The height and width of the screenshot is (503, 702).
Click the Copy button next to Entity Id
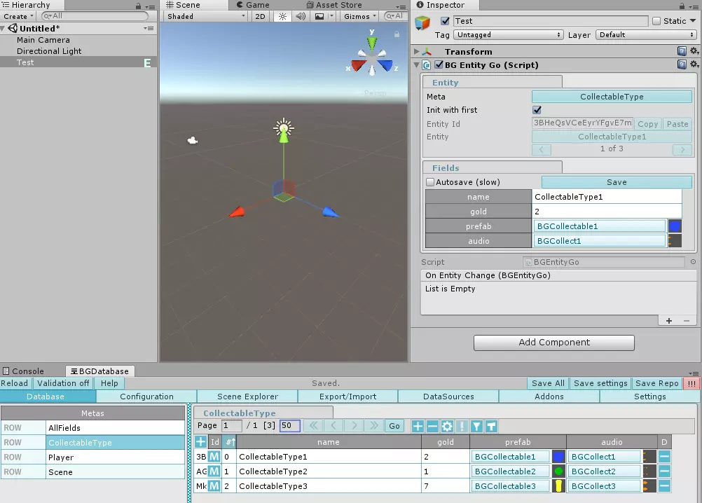(x=647, y=124)
